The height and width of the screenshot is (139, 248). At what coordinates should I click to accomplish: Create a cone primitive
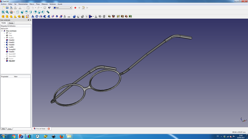(x=15, y=16)
